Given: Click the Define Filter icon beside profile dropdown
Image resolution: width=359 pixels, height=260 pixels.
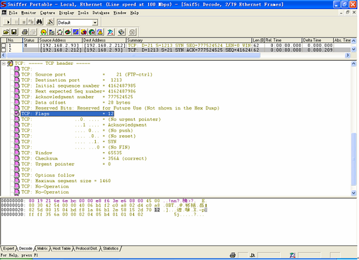Looking at the screenshot, I should [50, 22].
